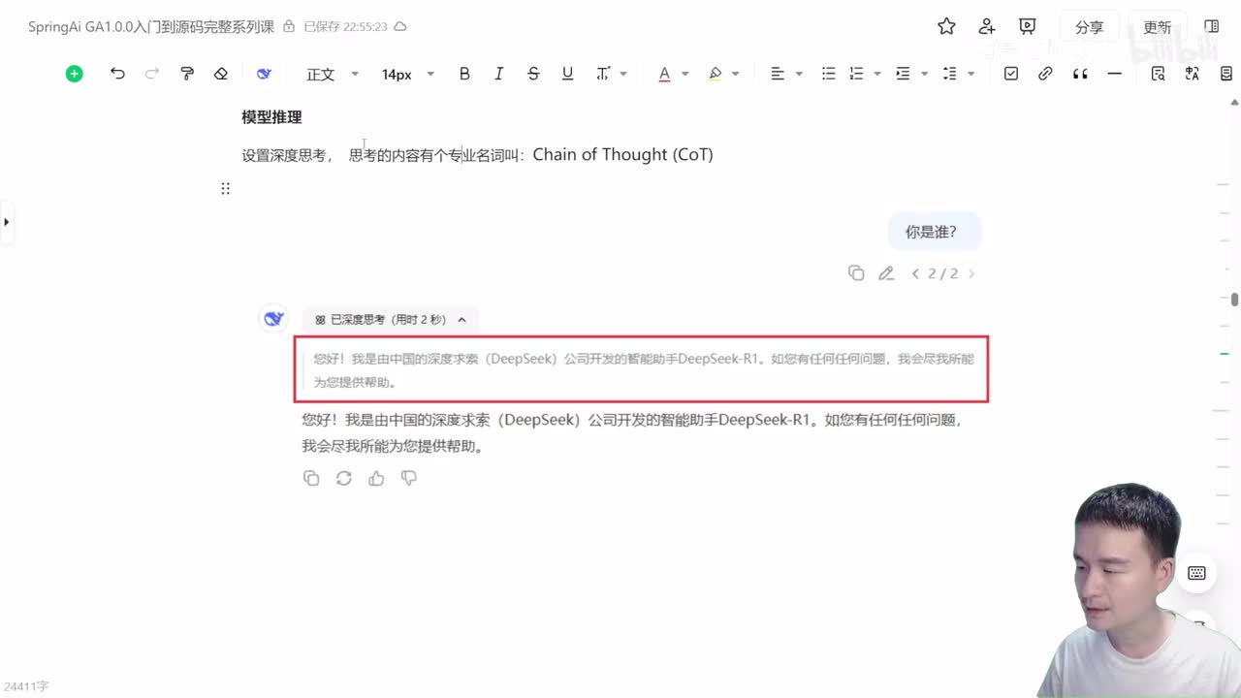This screenshot has width=1241, height=698.
Task: Like the DeepSeek response
Action: coord(376,478)
